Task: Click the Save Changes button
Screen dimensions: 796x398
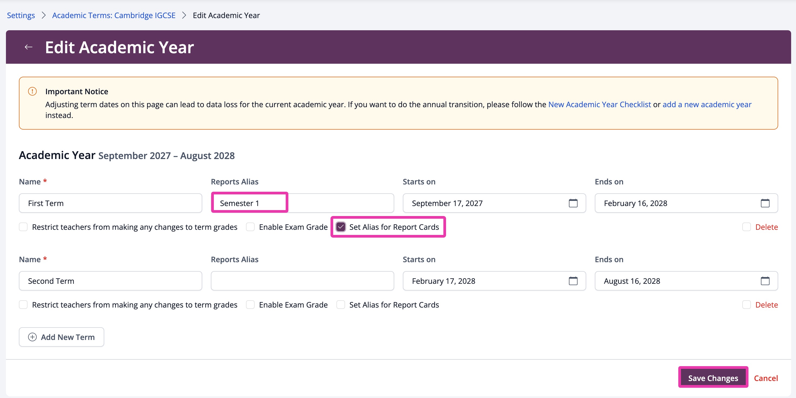Action: point(713,377)
